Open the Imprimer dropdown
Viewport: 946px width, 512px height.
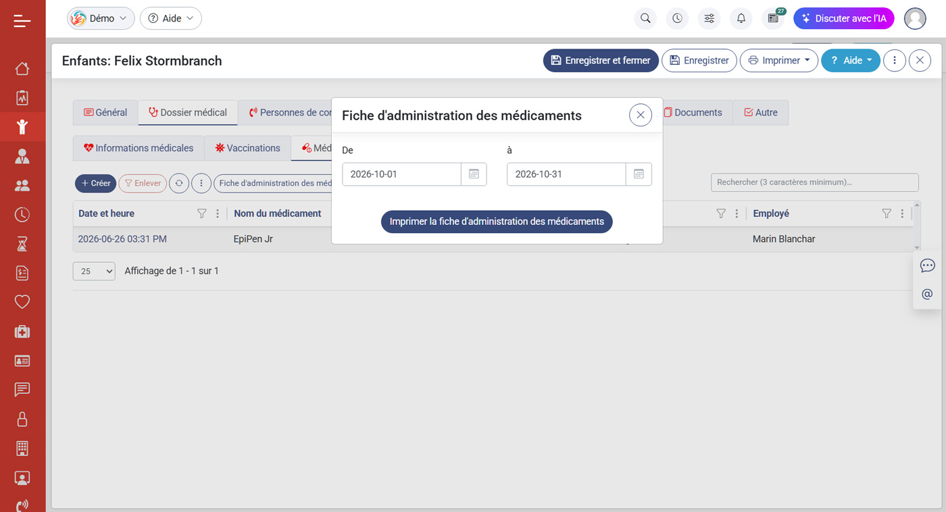click(x=779, y=61)
